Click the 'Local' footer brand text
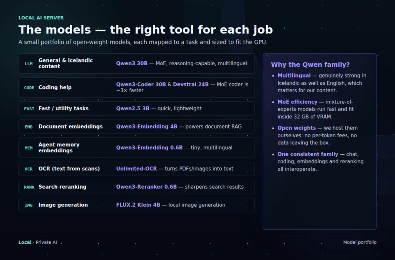The height and width of the screenshot is (260, 395). [x=25, y=242]
